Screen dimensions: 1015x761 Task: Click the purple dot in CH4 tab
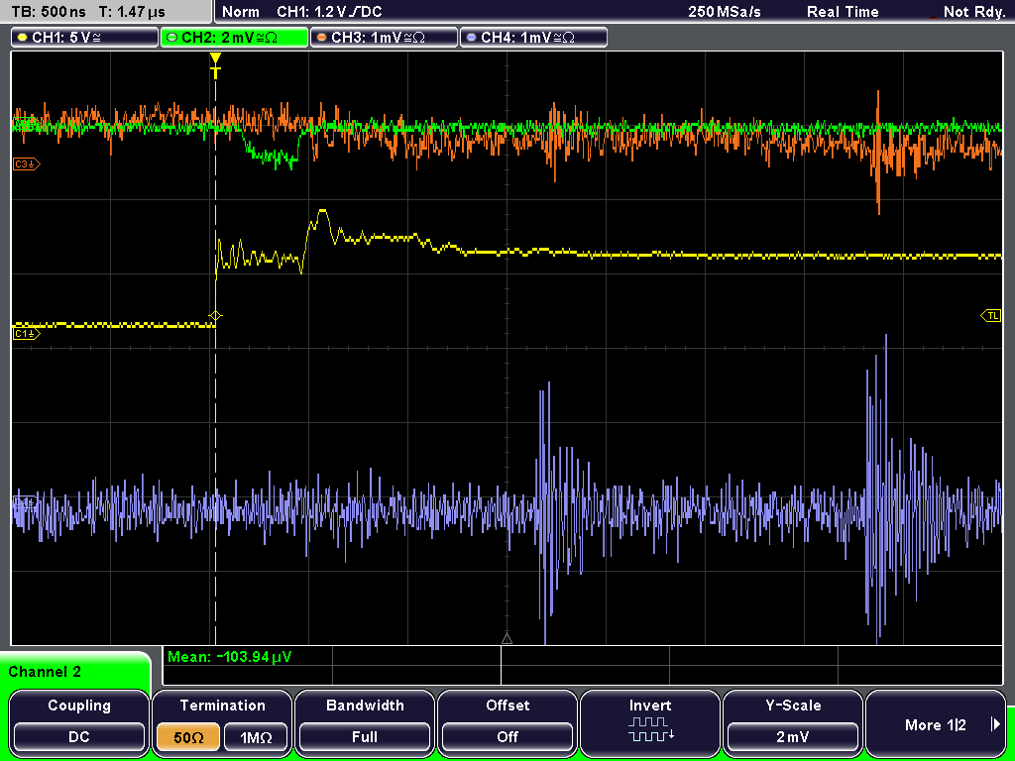471,38
